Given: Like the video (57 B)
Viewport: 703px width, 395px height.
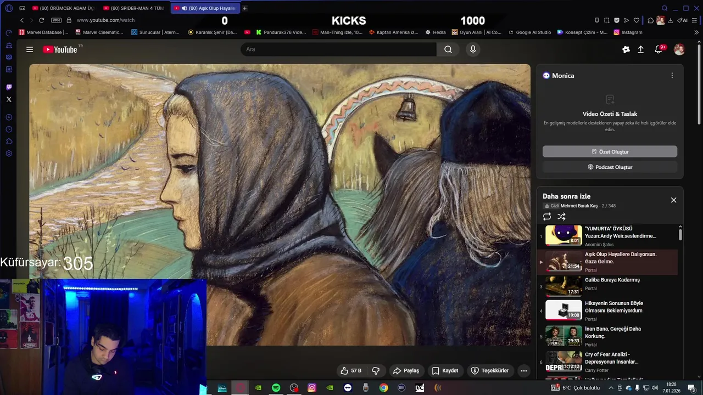Looking at the screenshot, I should pyautogui.click(x=350, y=371).
